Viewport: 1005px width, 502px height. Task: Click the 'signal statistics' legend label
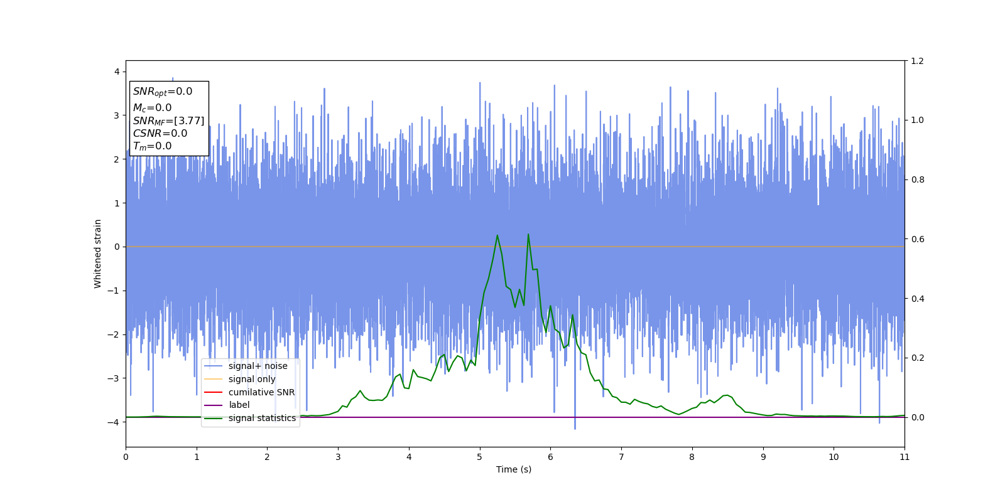(x=262, y=418)
